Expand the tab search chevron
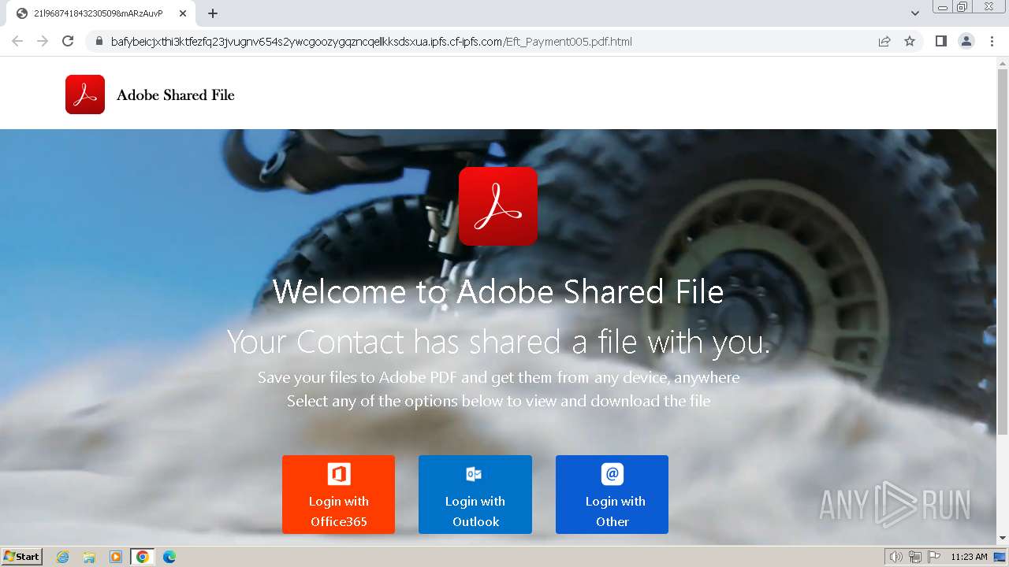This screenshot has width=1009, height=567. 915,13
